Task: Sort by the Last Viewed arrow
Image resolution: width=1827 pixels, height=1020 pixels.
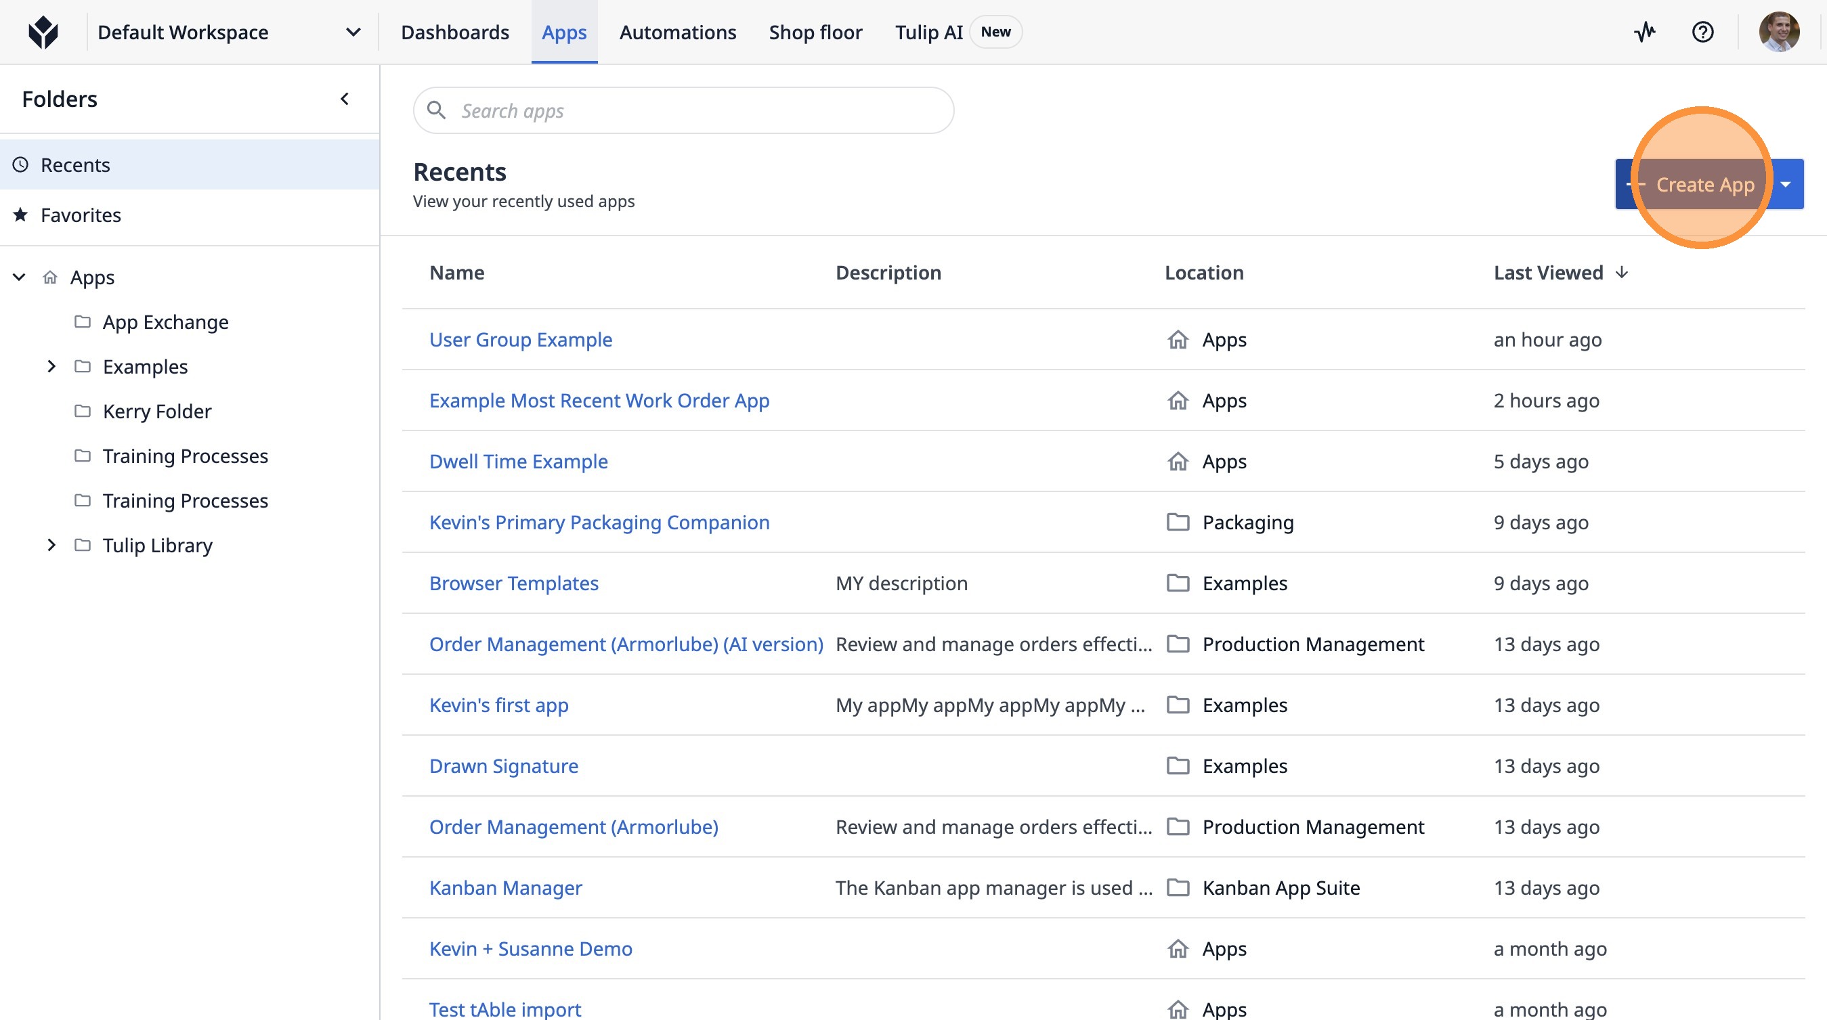Action: tap(1621, 273)
